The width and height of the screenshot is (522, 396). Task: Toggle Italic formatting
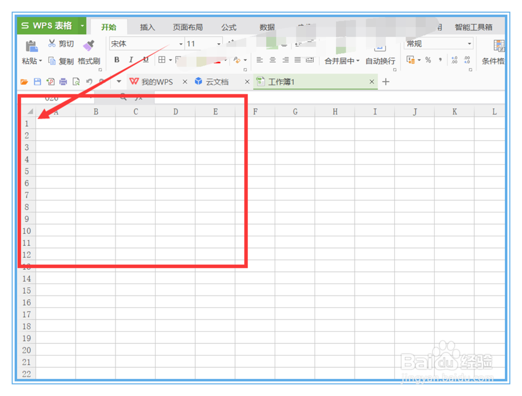[131, 60]
